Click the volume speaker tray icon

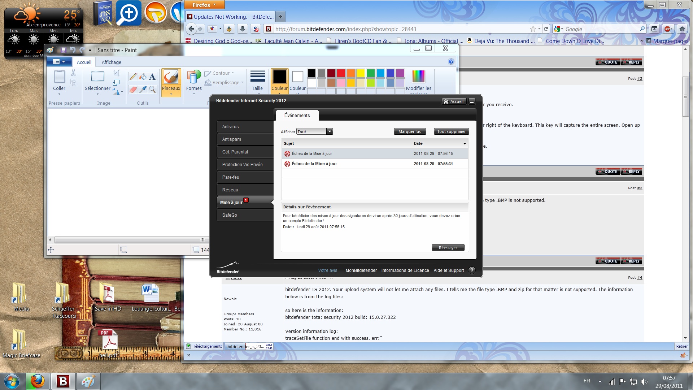tap(644, 381)
